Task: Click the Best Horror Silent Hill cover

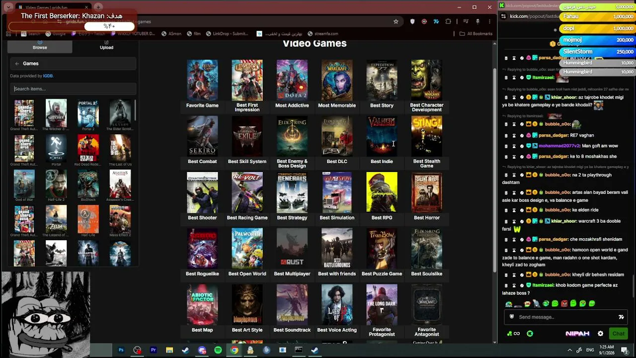Action: [426, 192]
